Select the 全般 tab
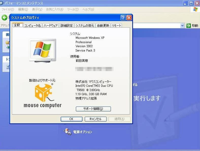 18,25
